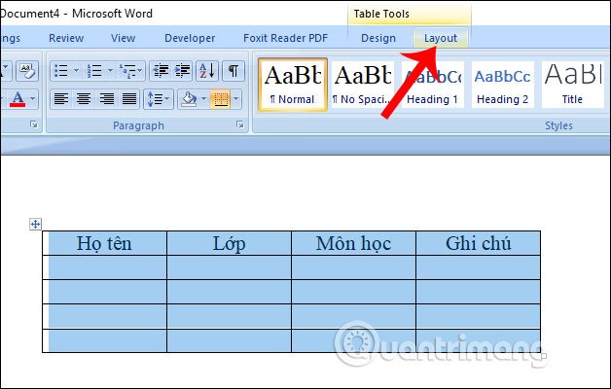Justify the text alignment
This screenshot has height=389, width=611.
click(129, 99)
